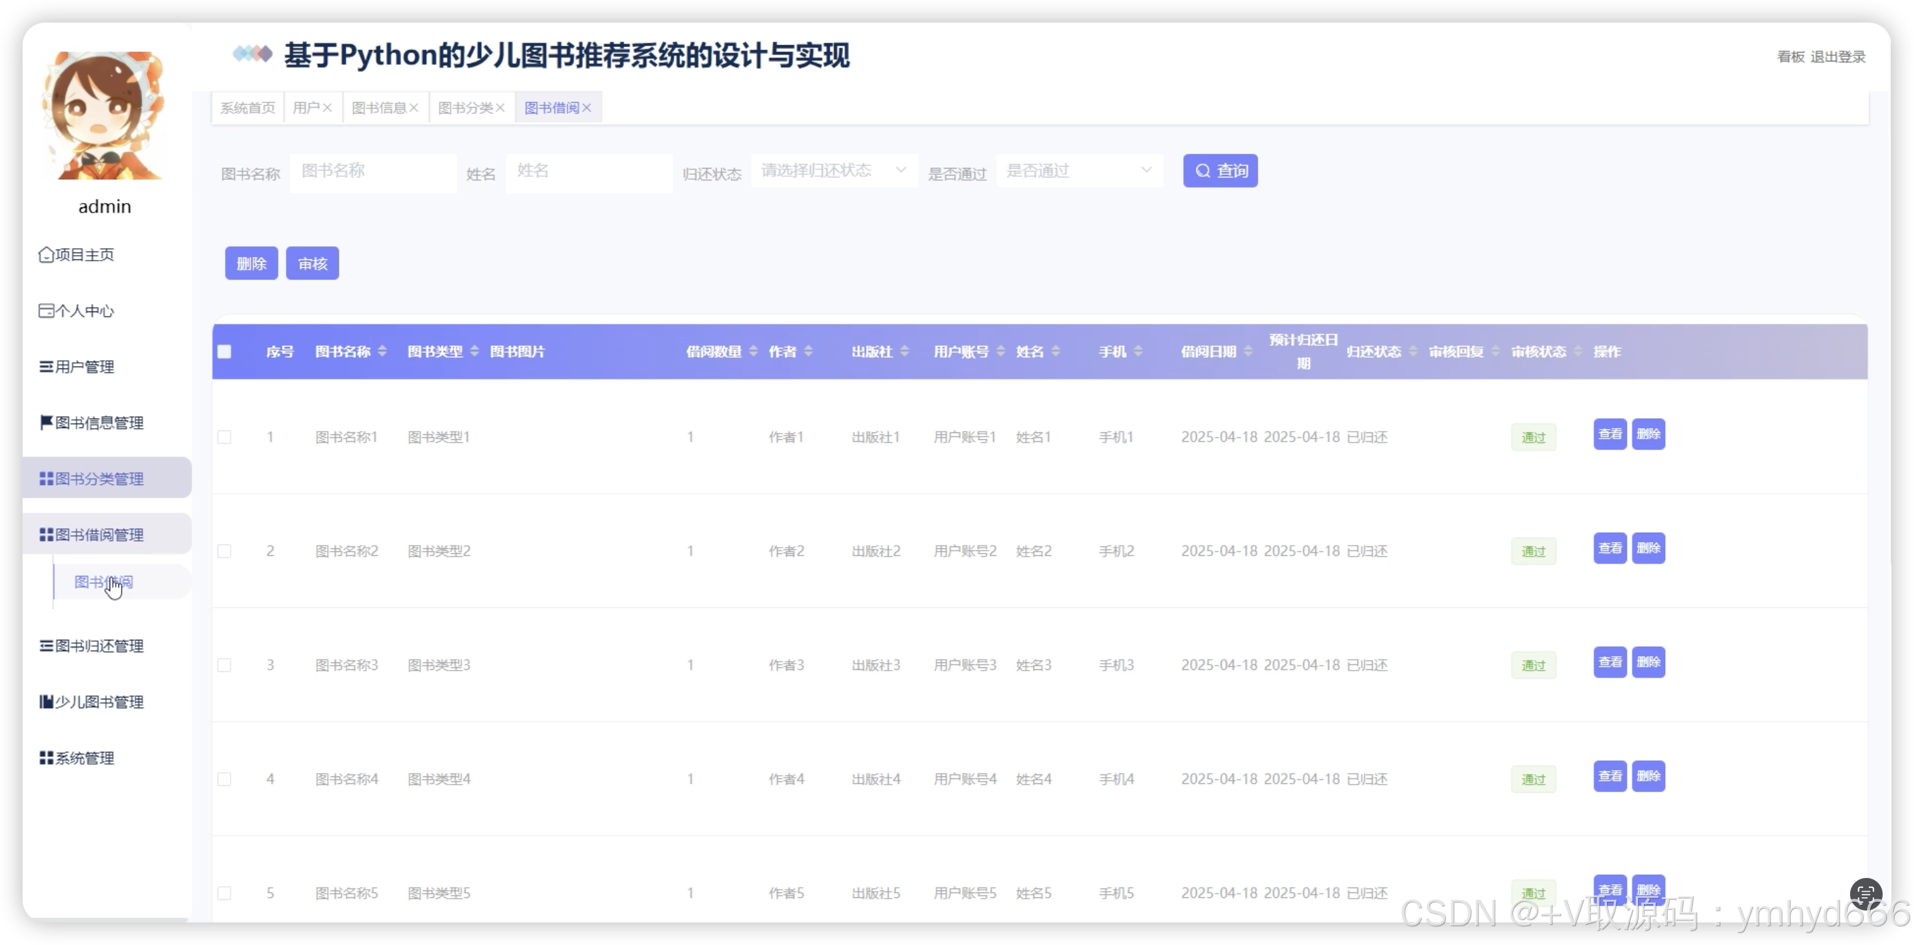Check the checkbox for row 3

[x=224, y=665]
